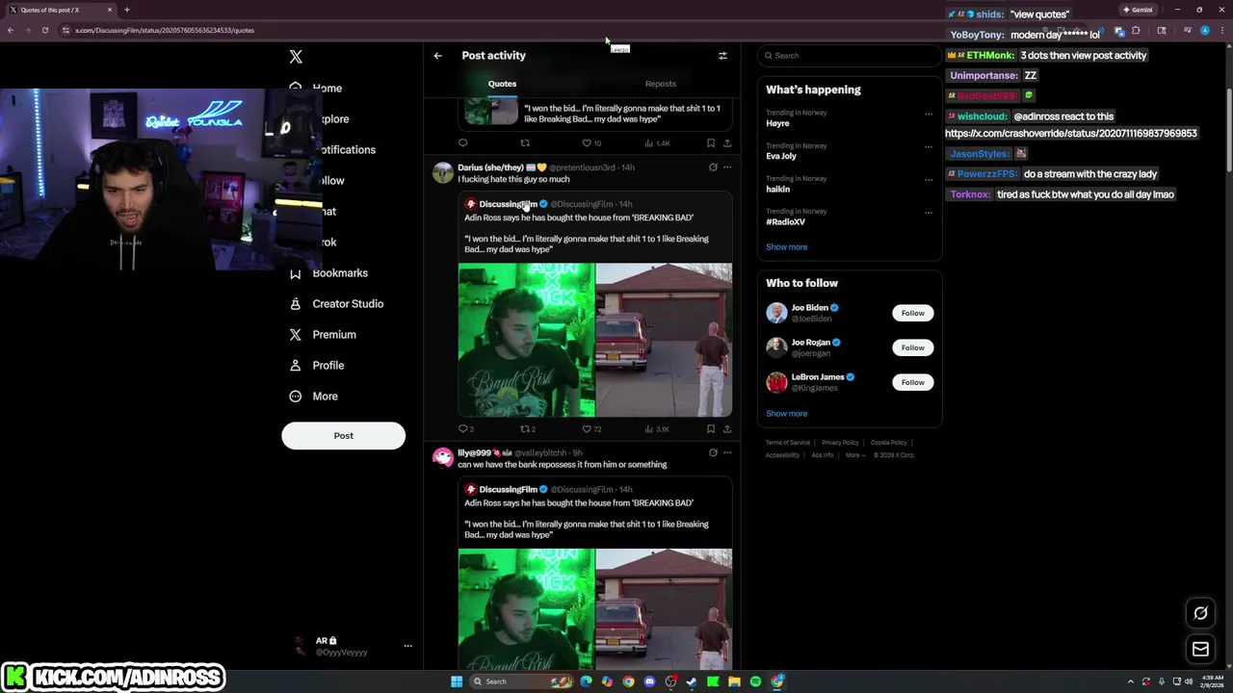Repost Darius's quote post
The image size is (1233, 693).
point(525,429)
